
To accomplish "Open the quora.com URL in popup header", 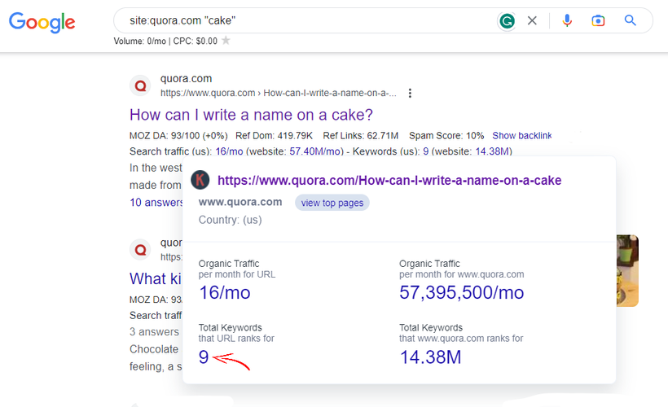I will point(389,180).
